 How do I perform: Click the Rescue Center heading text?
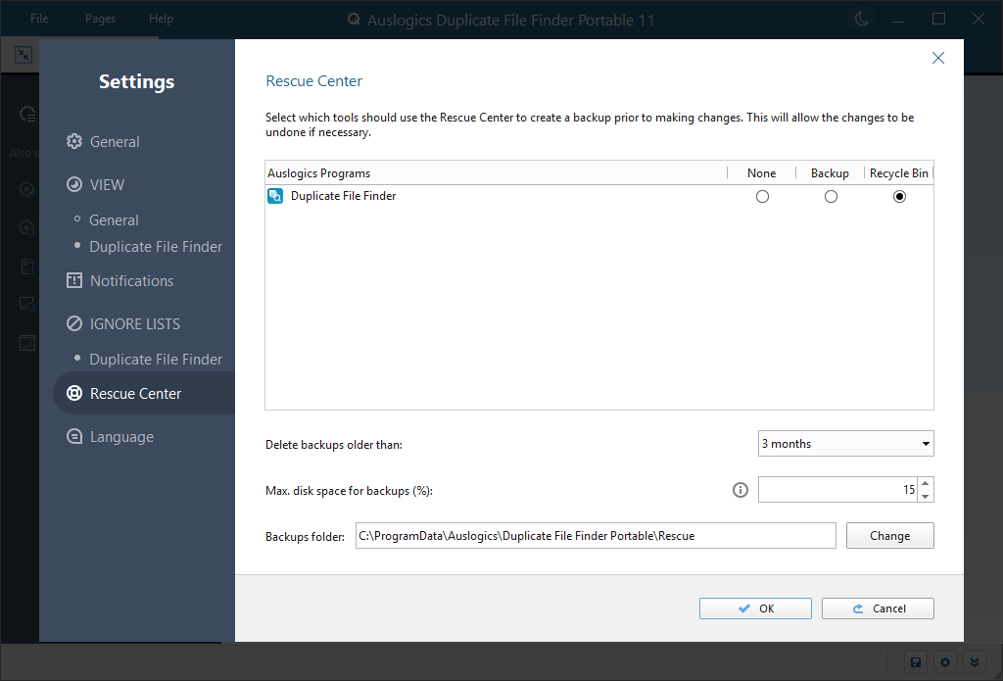314,81
